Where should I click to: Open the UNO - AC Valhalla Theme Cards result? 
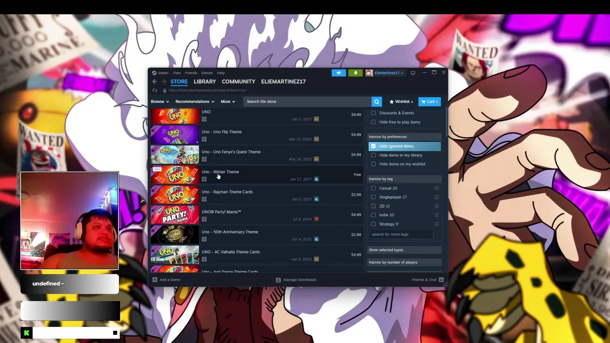[x=256, y=255]
